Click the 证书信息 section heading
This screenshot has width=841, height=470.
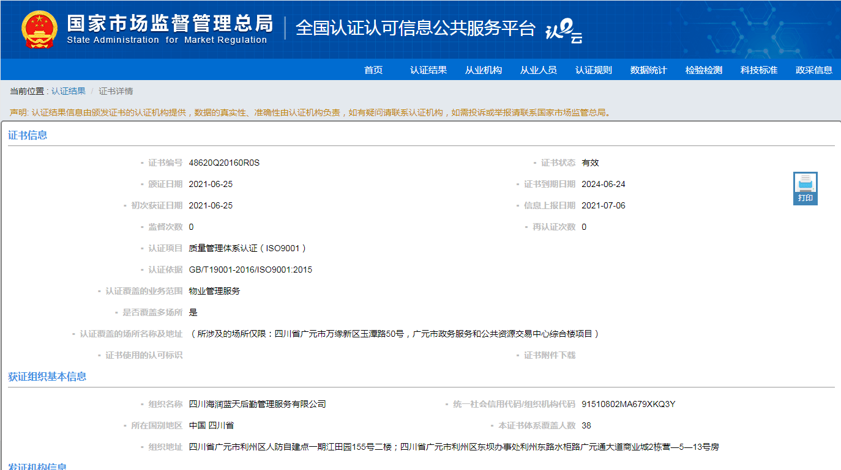28,135
